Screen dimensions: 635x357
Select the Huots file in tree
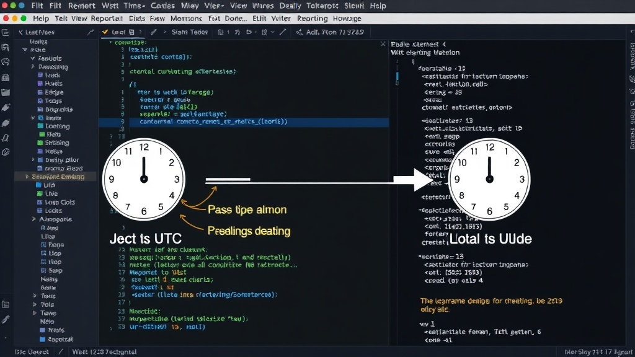pos(53,84)
